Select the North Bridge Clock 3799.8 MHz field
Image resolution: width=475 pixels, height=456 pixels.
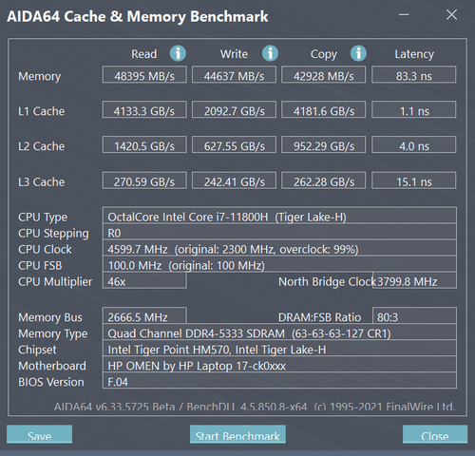[414, 280]
